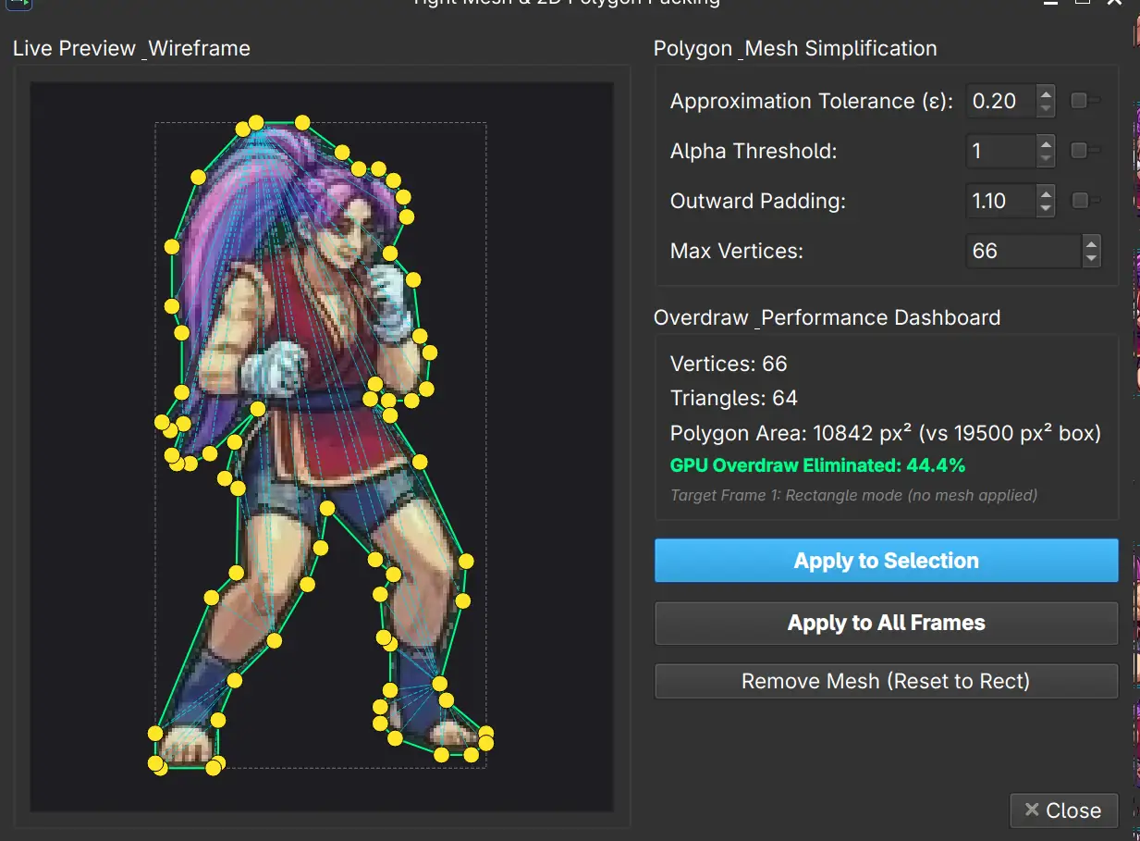Viewport: 1140px width, 841px height.
Task: Decrease Alpha Threshold with the down arrow
Action: click(1046, 159)
